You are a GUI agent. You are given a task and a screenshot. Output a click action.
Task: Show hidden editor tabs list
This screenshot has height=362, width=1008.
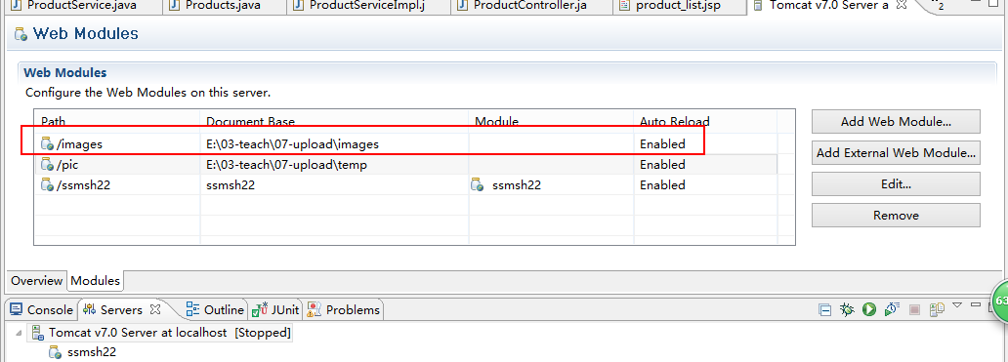pyautogui.click(x=938, y=6)
